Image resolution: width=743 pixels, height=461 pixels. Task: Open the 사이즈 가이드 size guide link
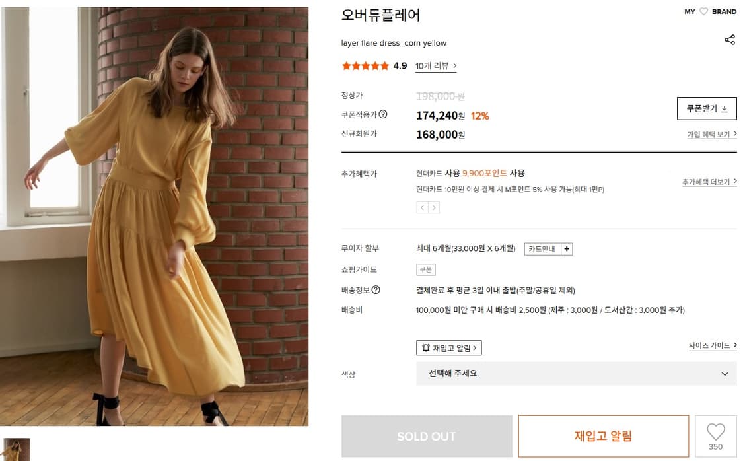710,345
